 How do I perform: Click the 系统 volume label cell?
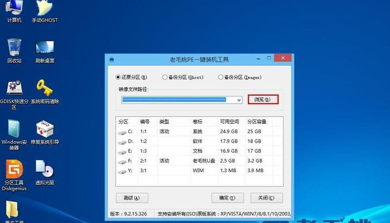(197, 132)
